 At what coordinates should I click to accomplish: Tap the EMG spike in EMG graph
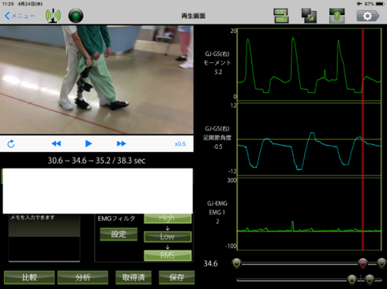click(x=292, y=226)
